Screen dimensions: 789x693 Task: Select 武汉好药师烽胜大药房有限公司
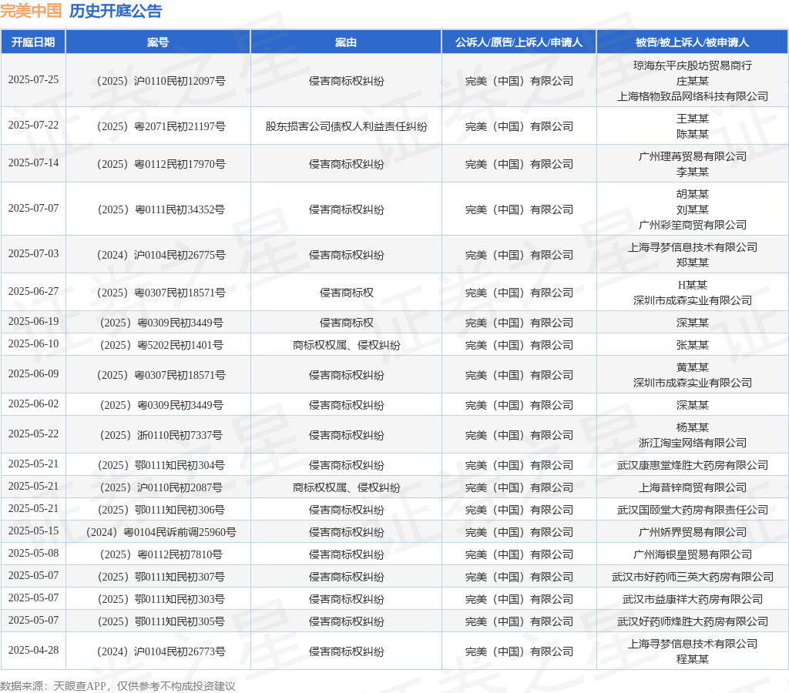[x=693, y=621]
